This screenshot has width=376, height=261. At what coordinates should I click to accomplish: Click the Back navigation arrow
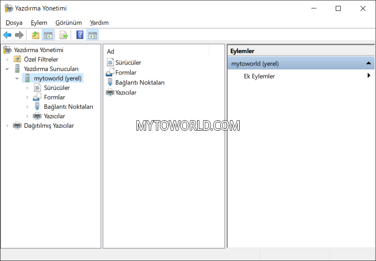pos(7,34)
